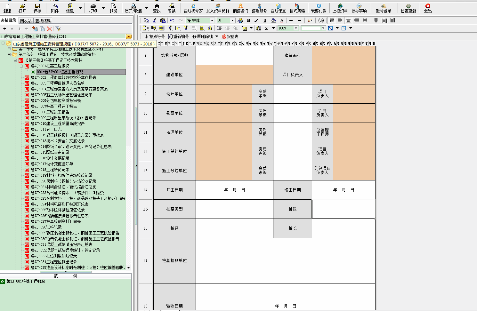Click the 查找 (Find) binoculars icon
The image size is (477, 311).
157,8
